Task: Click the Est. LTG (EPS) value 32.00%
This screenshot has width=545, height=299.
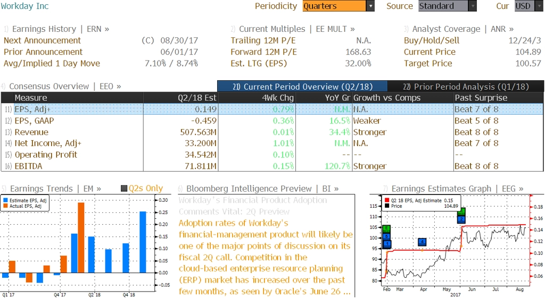Action: point(358,63)
